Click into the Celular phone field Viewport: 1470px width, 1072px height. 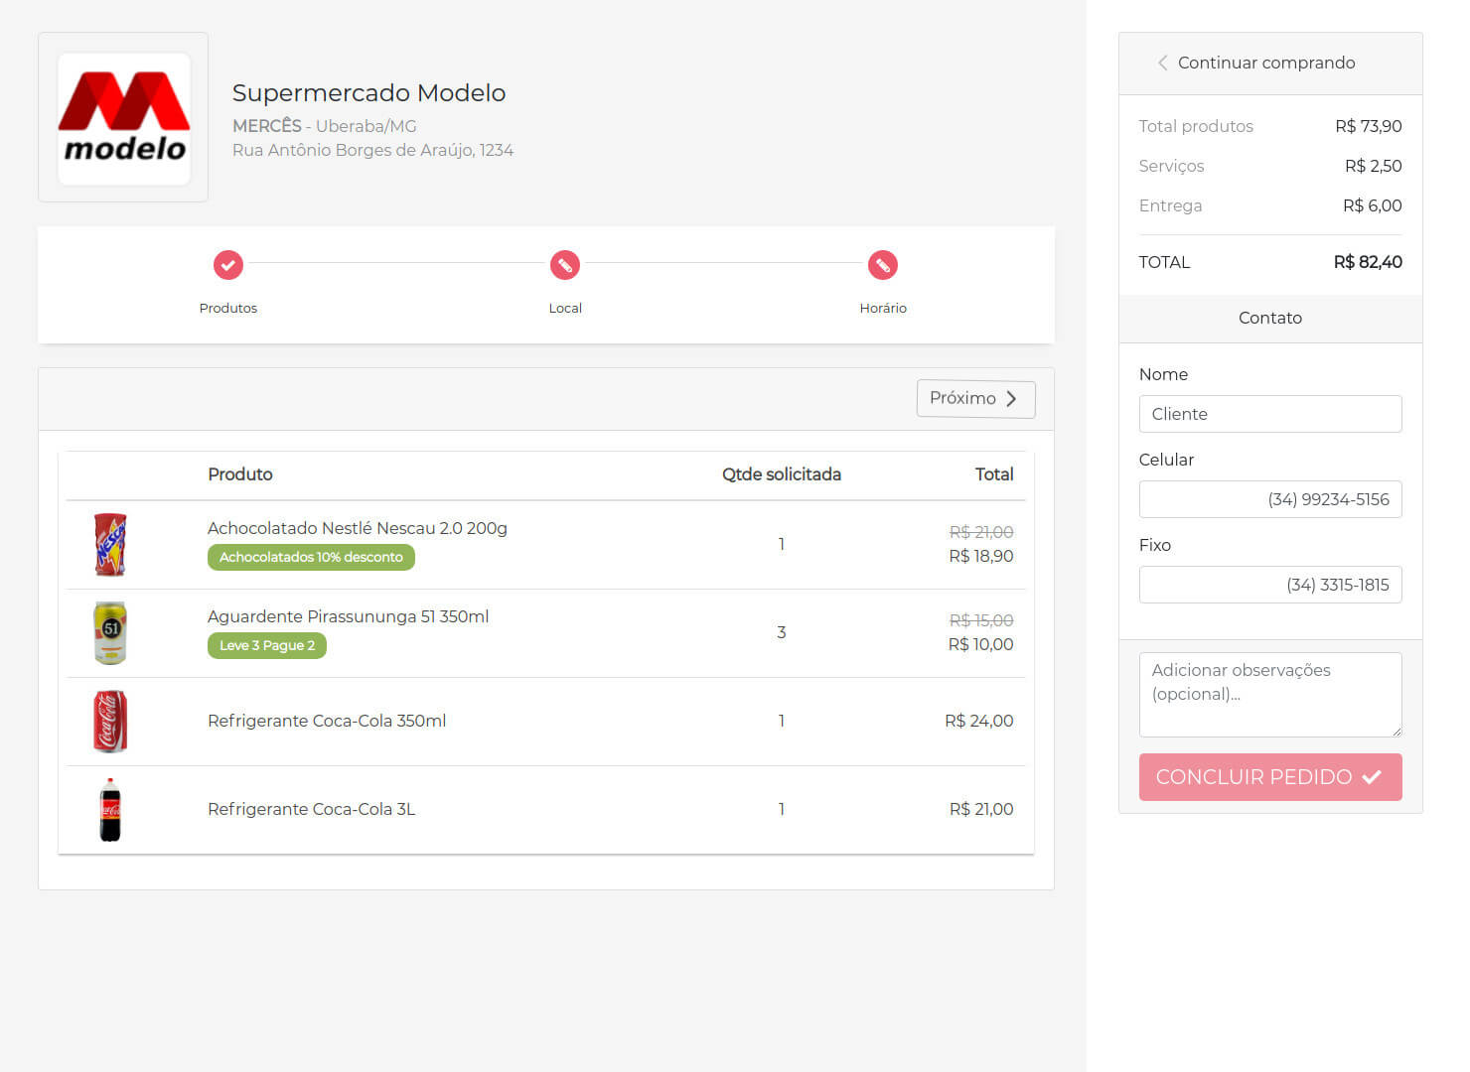pos(1269,499)
